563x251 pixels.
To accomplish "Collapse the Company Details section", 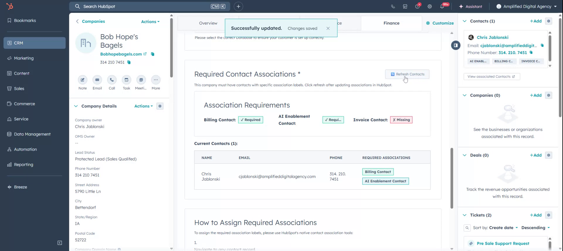I will tap(76, 106).
